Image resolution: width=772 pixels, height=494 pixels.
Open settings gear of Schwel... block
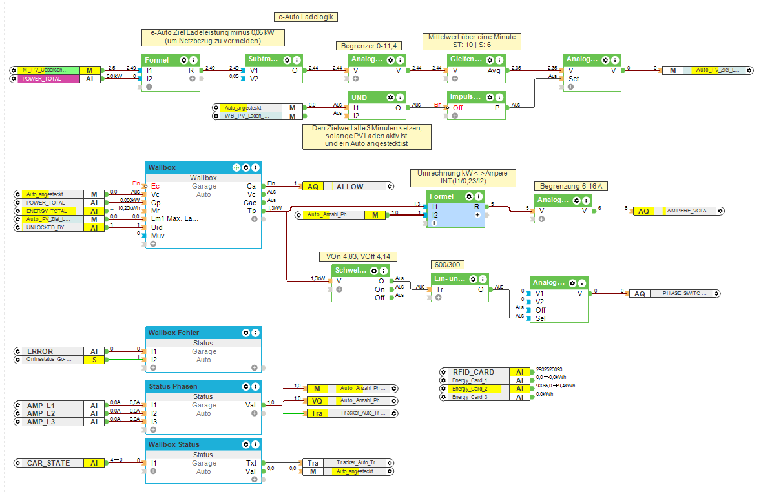point(374,271)
